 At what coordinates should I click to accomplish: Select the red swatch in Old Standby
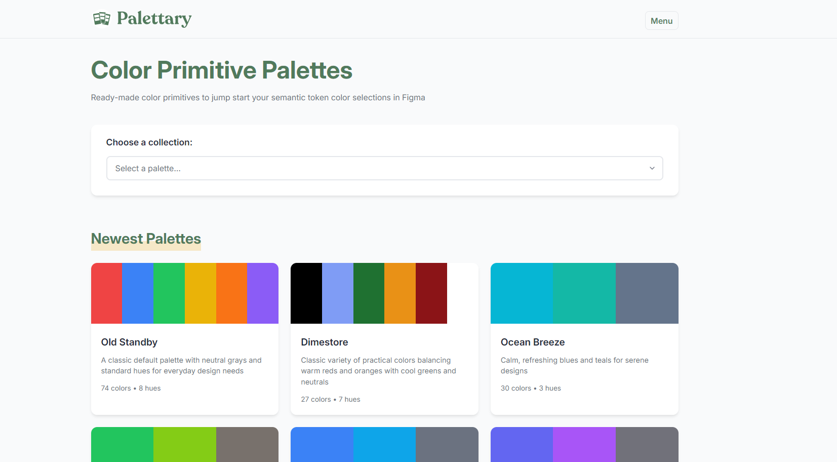(x=106, y=293)
